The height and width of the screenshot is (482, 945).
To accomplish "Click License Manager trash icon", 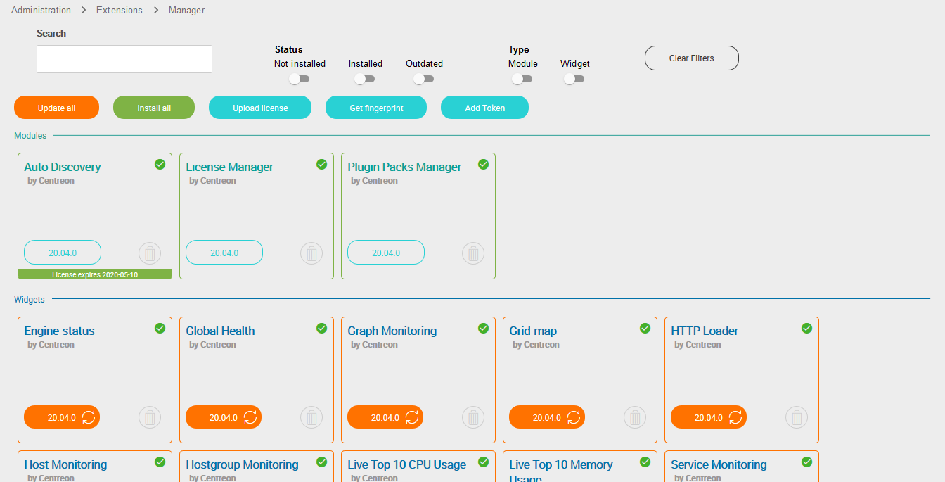I will click(311, 253).
